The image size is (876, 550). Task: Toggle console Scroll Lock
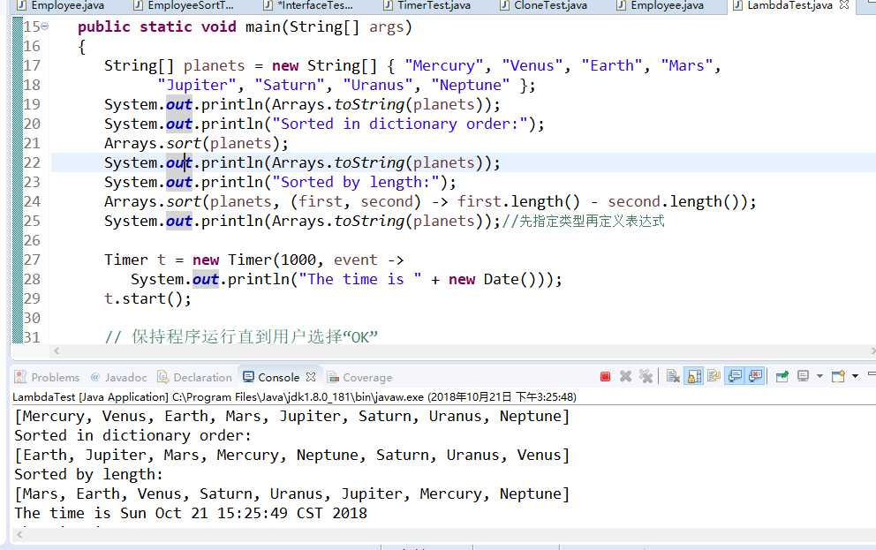pyautogui.click(x=694, y=376)
